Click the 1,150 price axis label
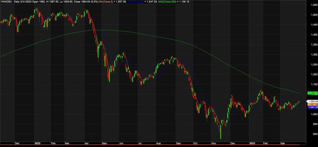 point(314,85)
